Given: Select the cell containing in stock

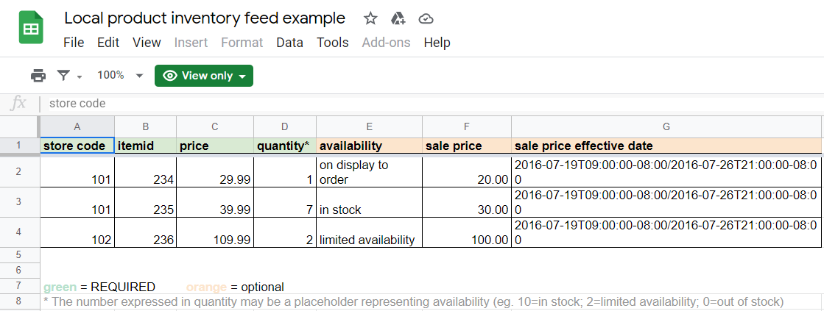Looking at the screenshot, I should [x=369, y=210].
